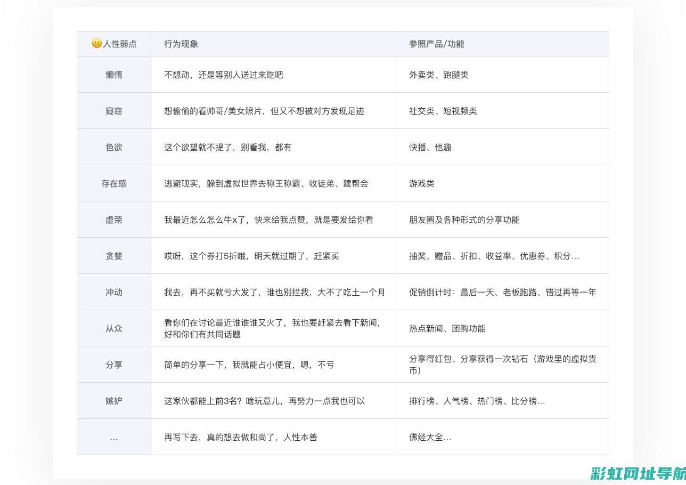Click the text starting 逃避现实，躲到虚拟世界
Screen dimensions: 686x485
tap(266, 183)
